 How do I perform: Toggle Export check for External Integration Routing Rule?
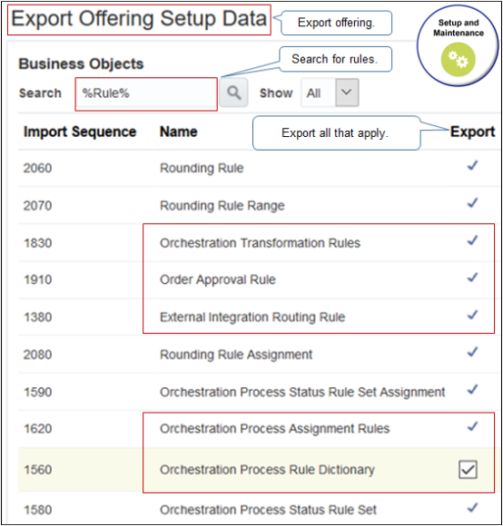point(472,315)
